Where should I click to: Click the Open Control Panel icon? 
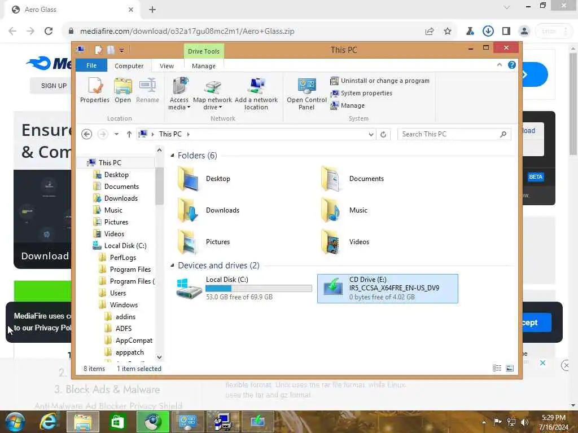[x=306, y=93]
